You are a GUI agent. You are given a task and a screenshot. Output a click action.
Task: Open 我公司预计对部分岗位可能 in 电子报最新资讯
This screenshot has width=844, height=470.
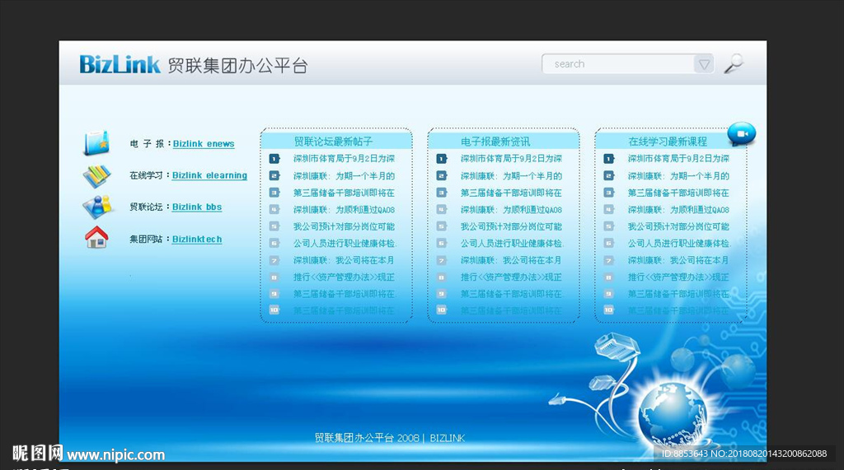click(x=511, y=226)
